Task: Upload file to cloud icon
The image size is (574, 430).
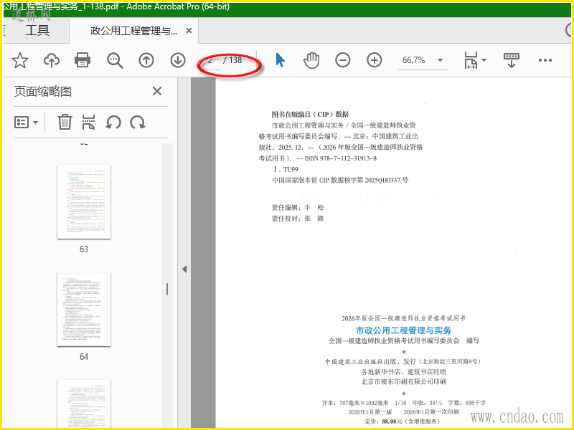Action: (x=52, y=60)
